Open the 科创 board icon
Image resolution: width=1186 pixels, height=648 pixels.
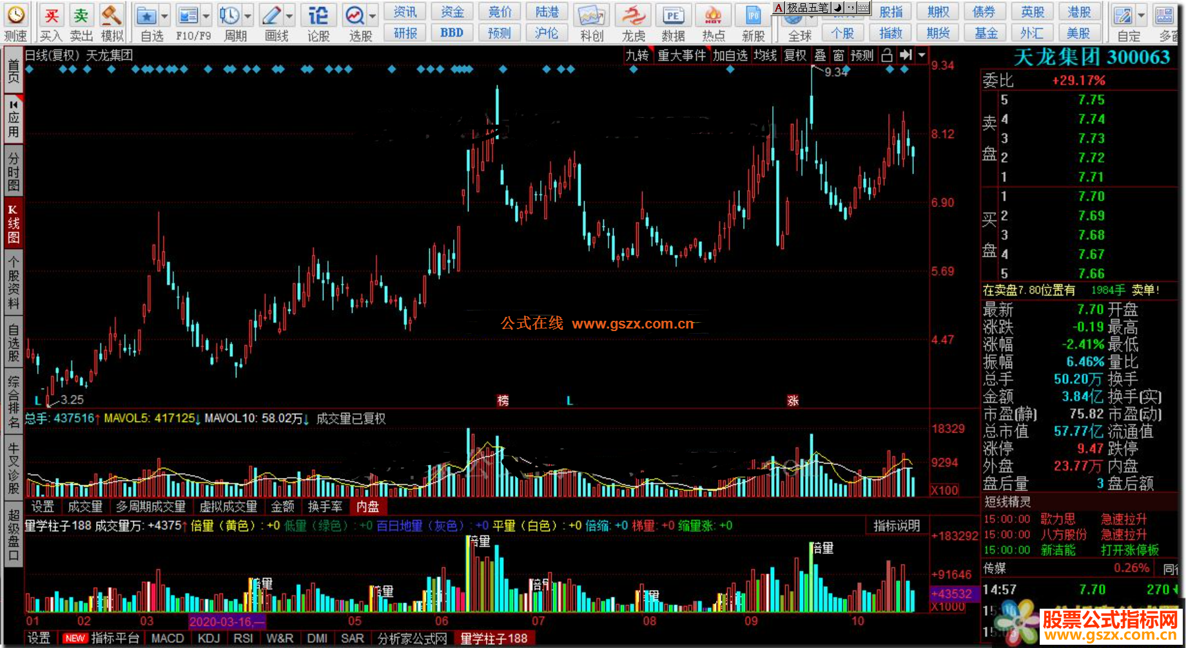click(591, 15)
